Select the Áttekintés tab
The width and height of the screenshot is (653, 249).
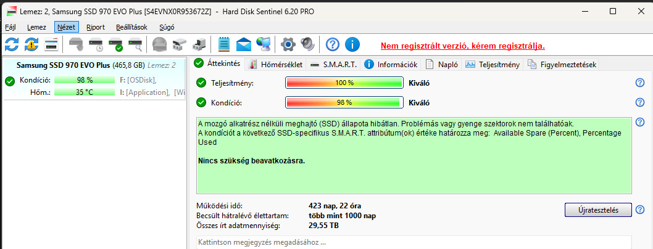pos(218,63)
